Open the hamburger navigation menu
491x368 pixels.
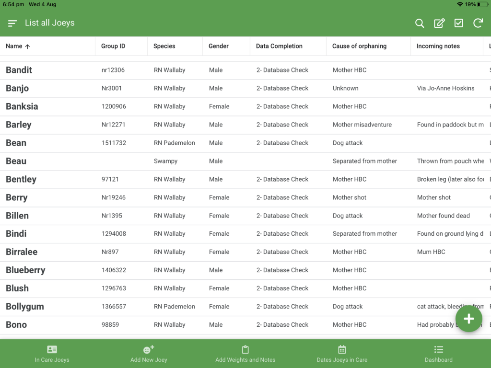[x=12, y=23]
